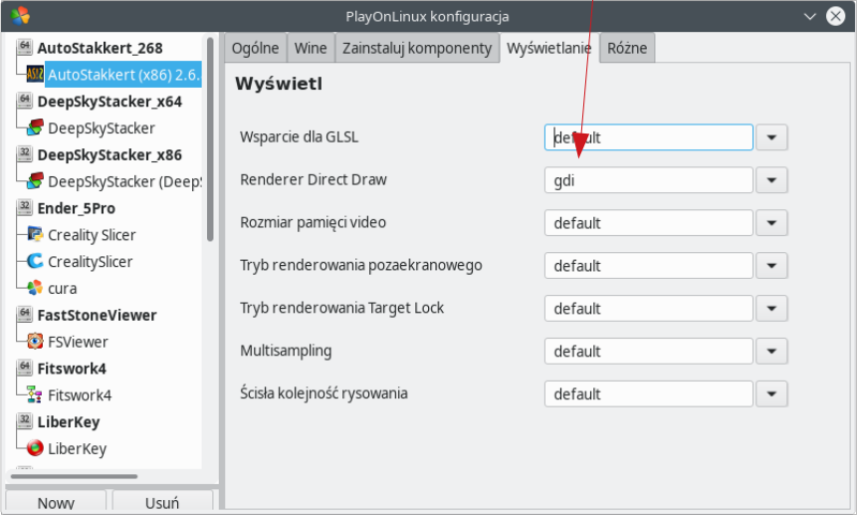Click the horizontal scrollbar under the drive list

tap(74, 476)
